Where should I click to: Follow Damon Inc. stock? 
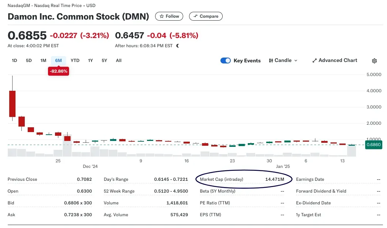[169, 16]
